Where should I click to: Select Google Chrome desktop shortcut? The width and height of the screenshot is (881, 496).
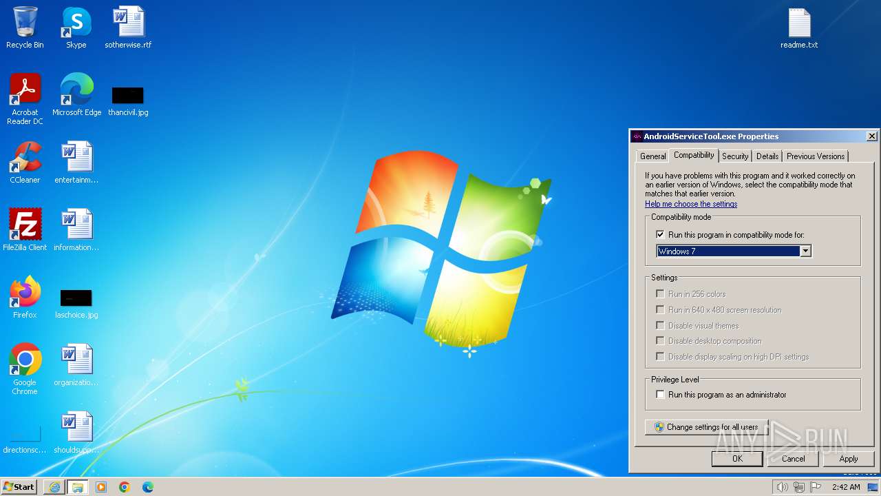(25, 369)
